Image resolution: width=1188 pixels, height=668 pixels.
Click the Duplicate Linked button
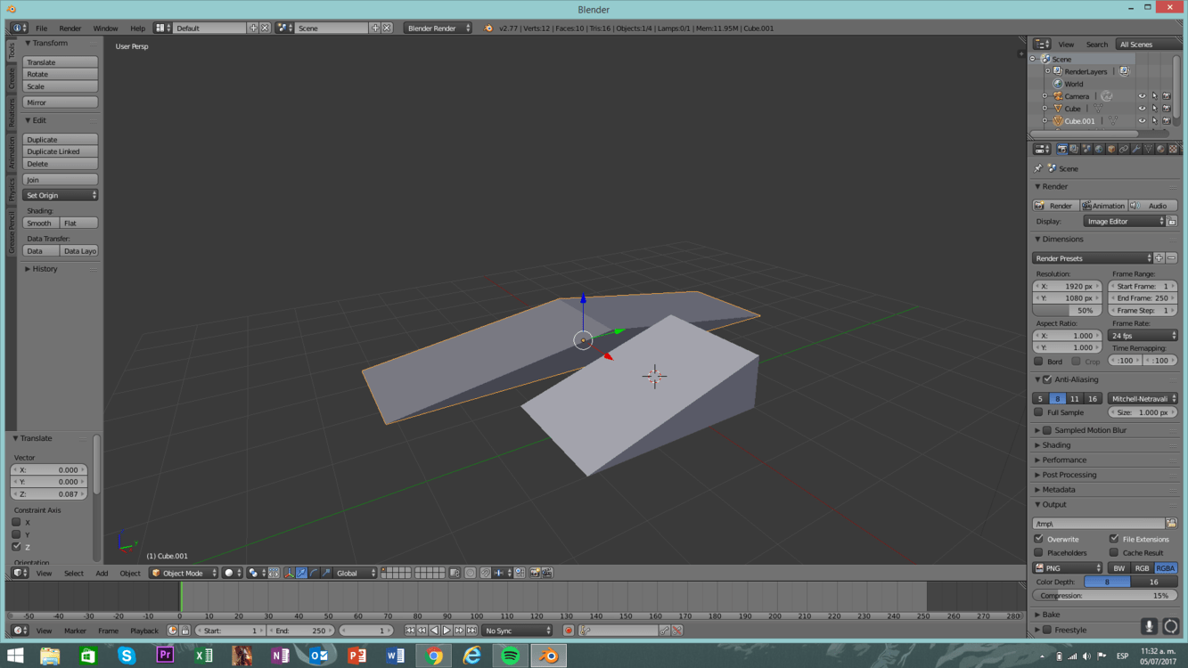60,151
